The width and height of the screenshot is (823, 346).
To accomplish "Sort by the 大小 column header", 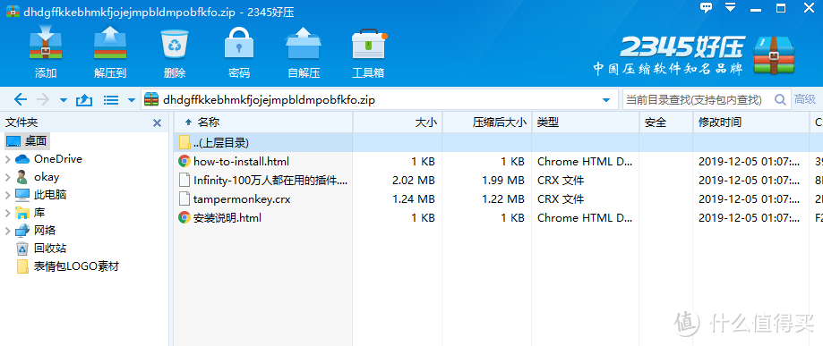I will (398, 122).
